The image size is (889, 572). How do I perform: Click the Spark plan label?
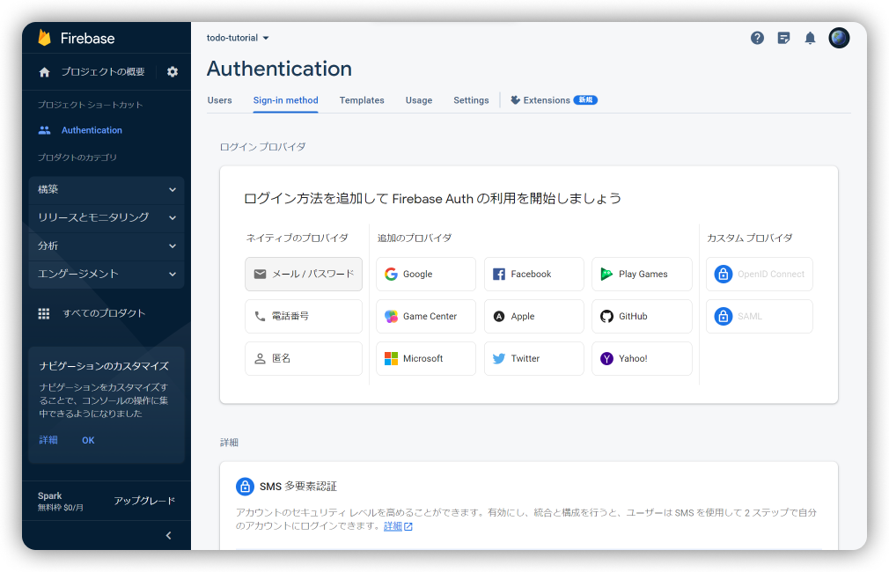(50, 495)
